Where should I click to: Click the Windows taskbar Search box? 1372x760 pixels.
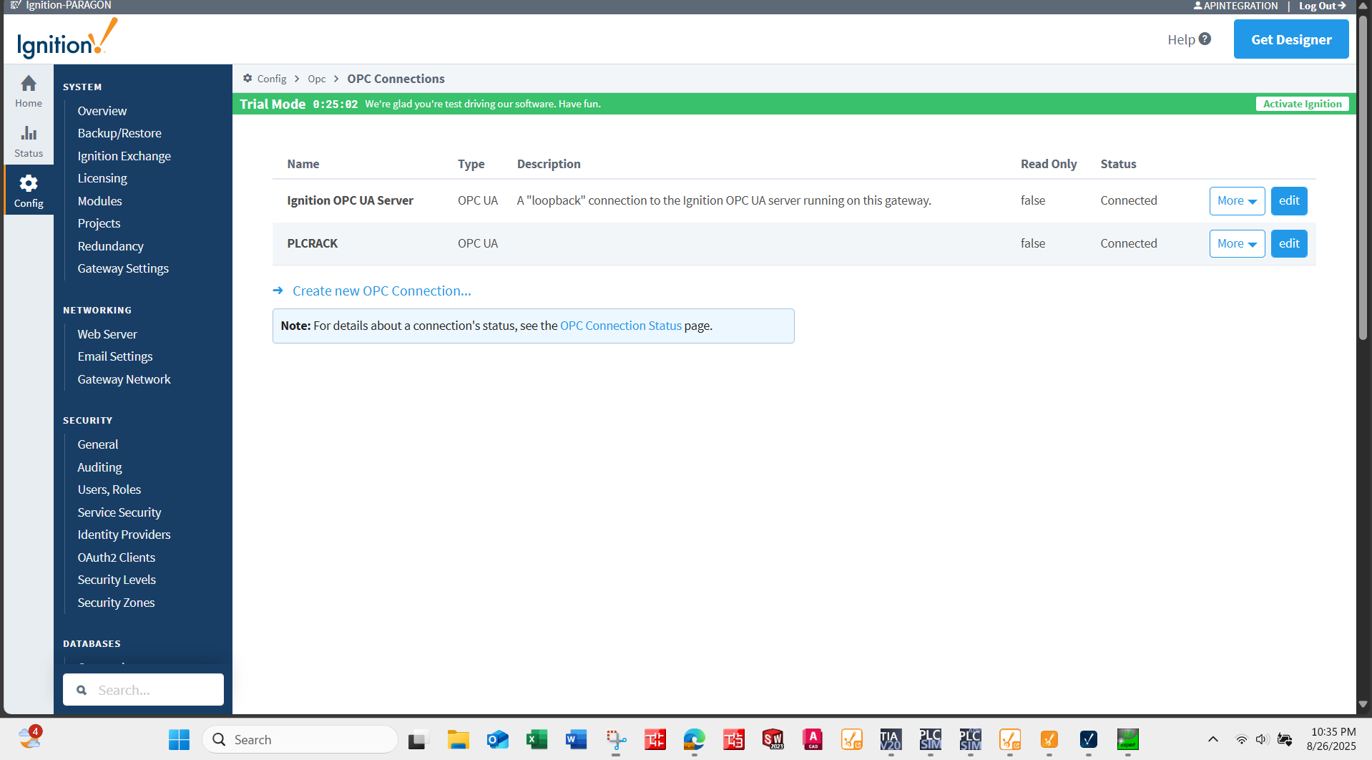pyautogui.click(x=300, y=739)
